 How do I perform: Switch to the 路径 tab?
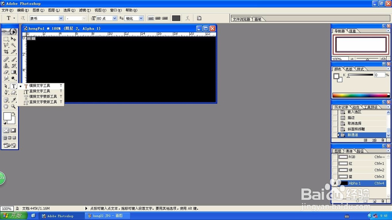click(360, 151)
